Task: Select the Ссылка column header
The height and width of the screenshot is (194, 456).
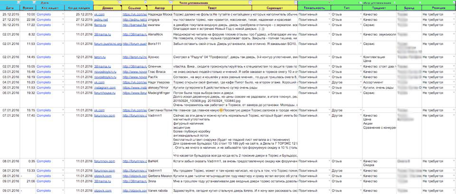Action: pyautogui.click(x=134, y=8)
